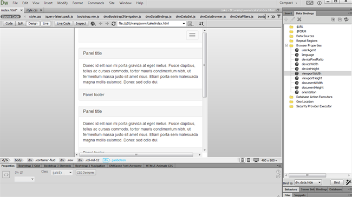Open the CSS Designer button
This screenshot has width=352, height=197.
pos(86,173)
